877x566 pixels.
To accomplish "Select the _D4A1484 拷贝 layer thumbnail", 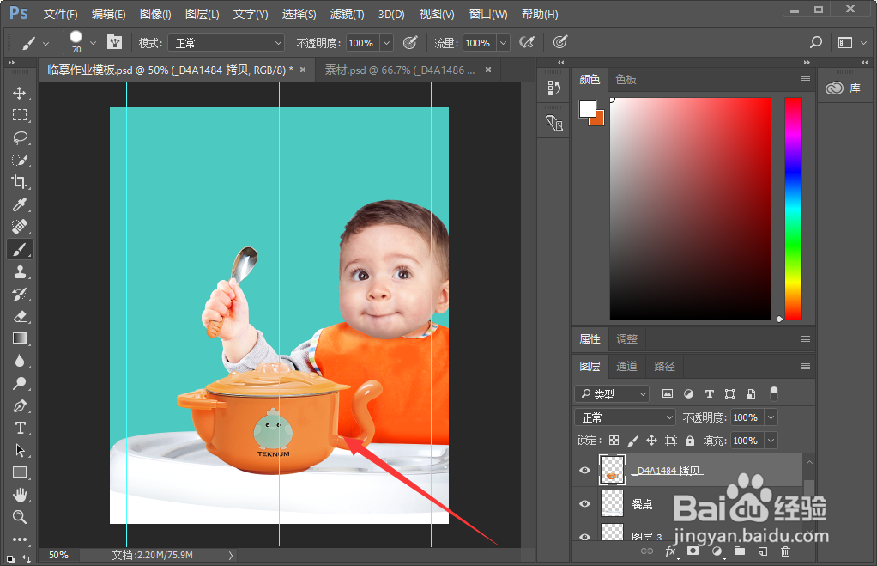I will 612,470.
